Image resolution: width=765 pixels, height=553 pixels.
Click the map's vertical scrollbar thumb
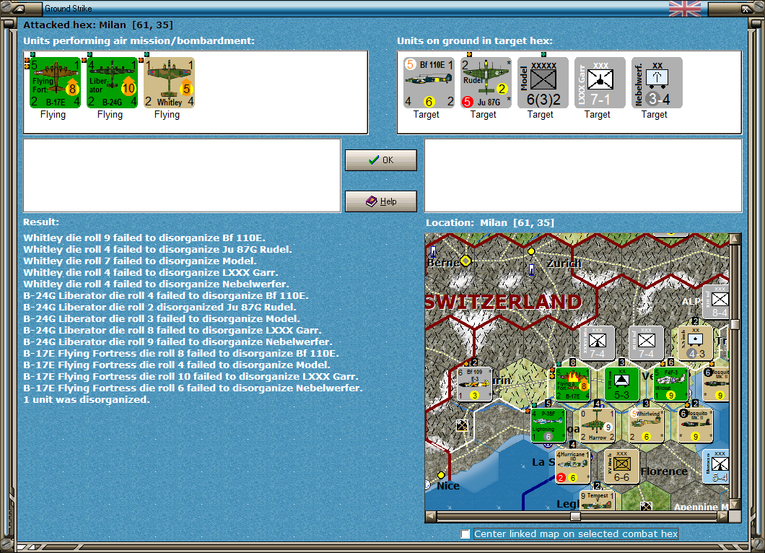(x=735, y=324)
